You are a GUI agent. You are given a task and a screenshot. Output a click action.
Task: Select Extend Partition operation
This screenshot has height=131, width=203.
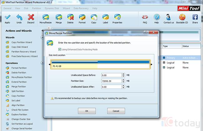tap(19, 82)
